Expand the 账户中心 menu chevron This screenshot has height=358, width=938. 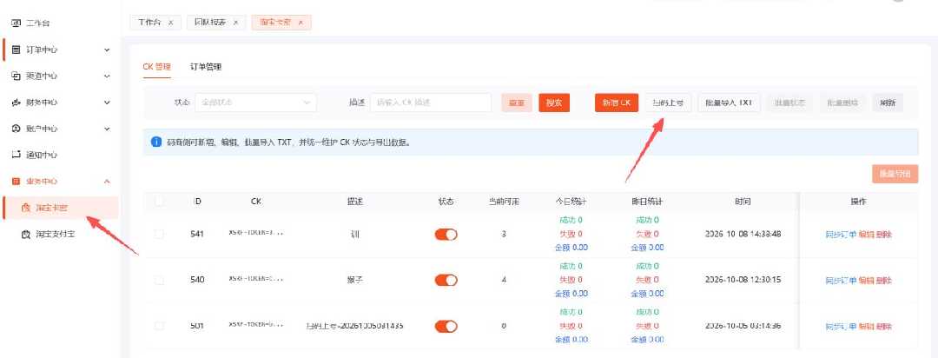[x=107, y=129]
